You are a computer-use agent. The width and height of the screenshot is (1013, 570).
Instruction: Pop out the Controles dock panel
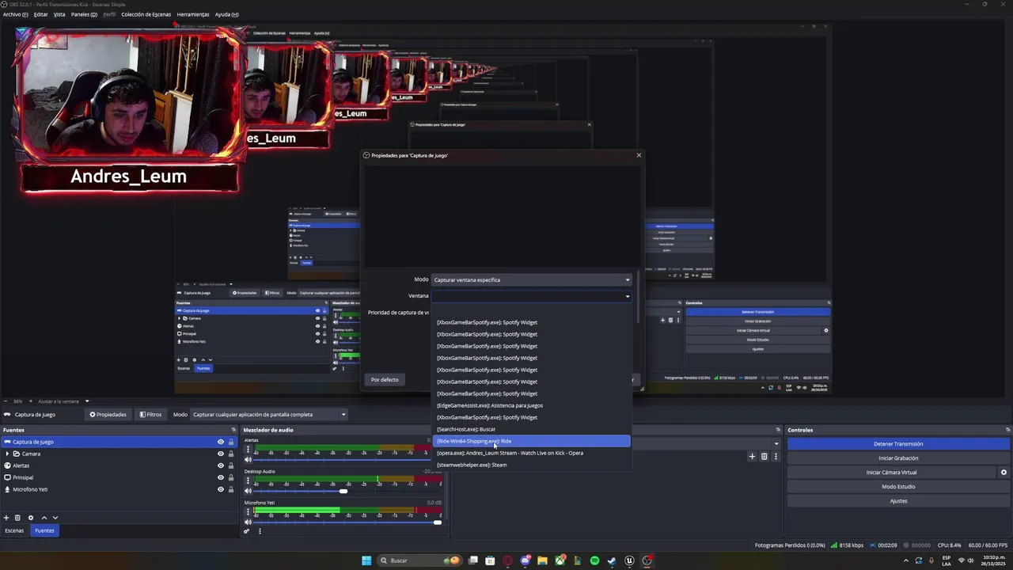click(x=1007, y=430)
